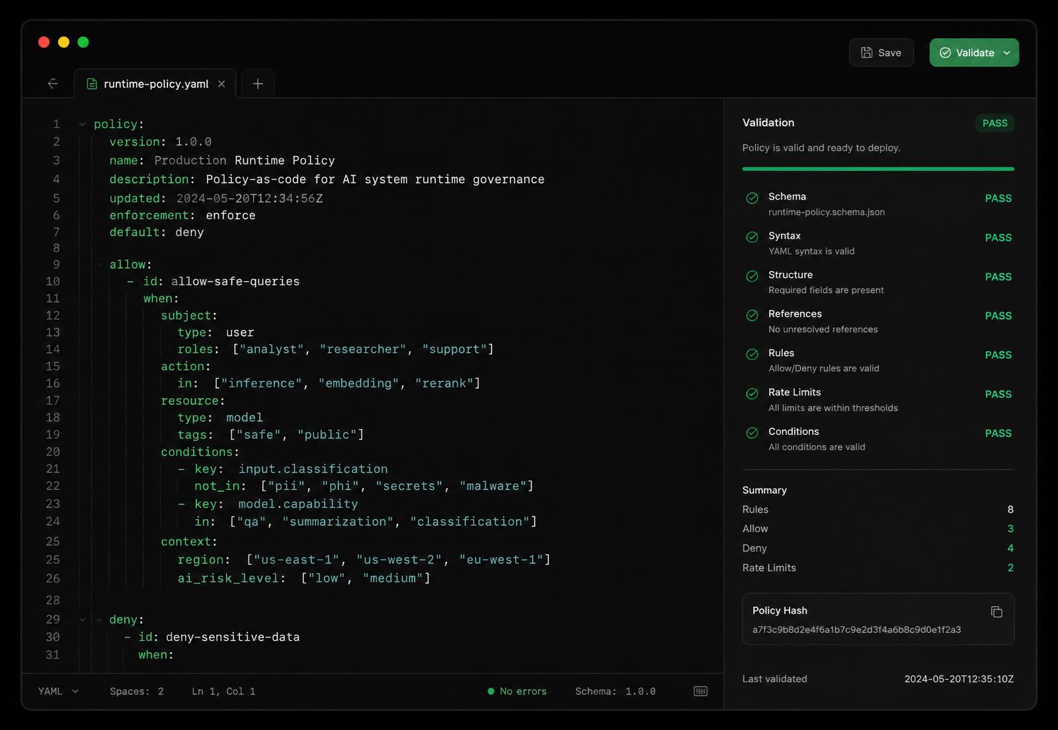Click the updated timestamp on line 5
This screenshot has height=730, width=1058.
click(249, 198)
